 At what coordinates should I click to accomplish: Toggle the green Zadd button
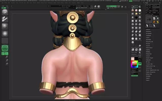(x=4, y=8)
